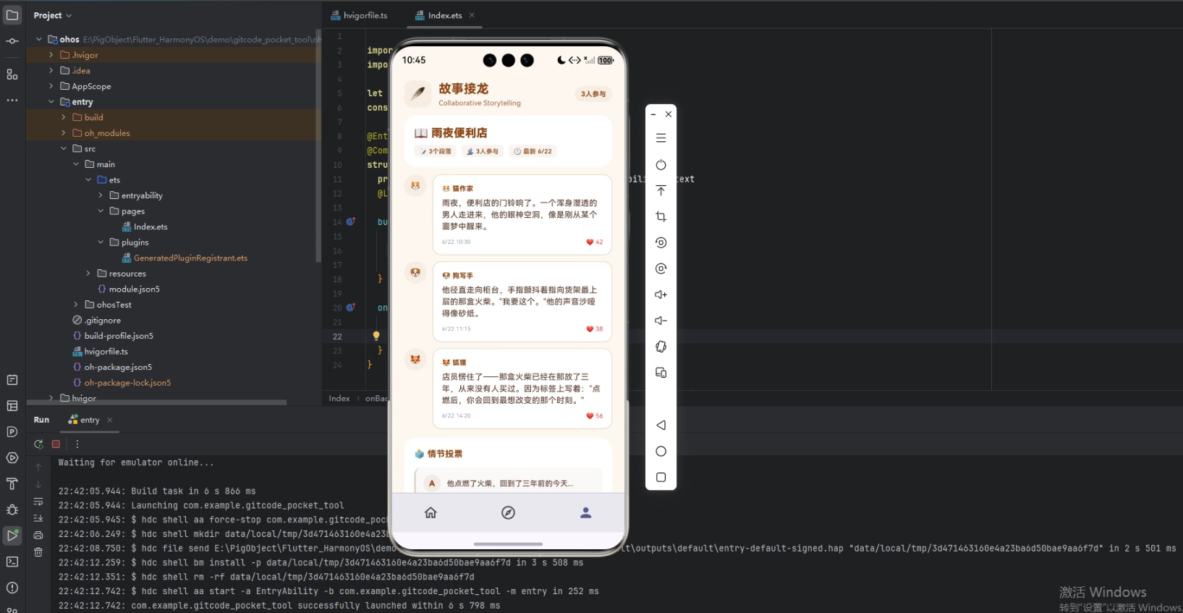Screen dimensions: 1183x613
Task: Toggle soft-wrap in Run console
Action: click(38, 502)
